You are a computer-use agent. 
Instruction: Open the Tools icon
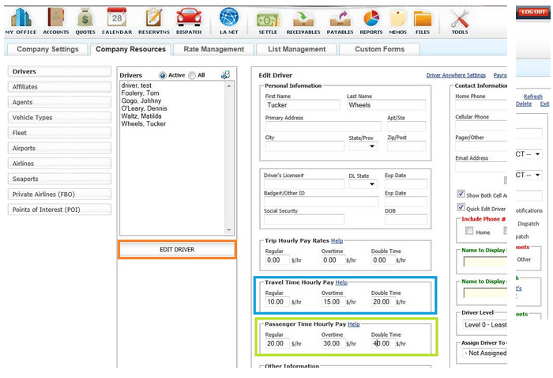[460, 19]
